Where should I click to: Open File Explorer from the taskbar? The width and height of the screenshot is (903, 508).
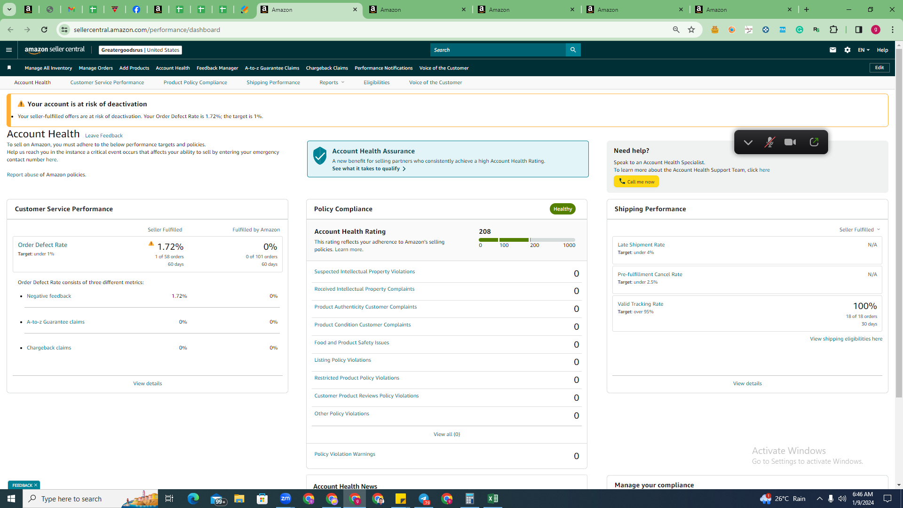[239, 499]
